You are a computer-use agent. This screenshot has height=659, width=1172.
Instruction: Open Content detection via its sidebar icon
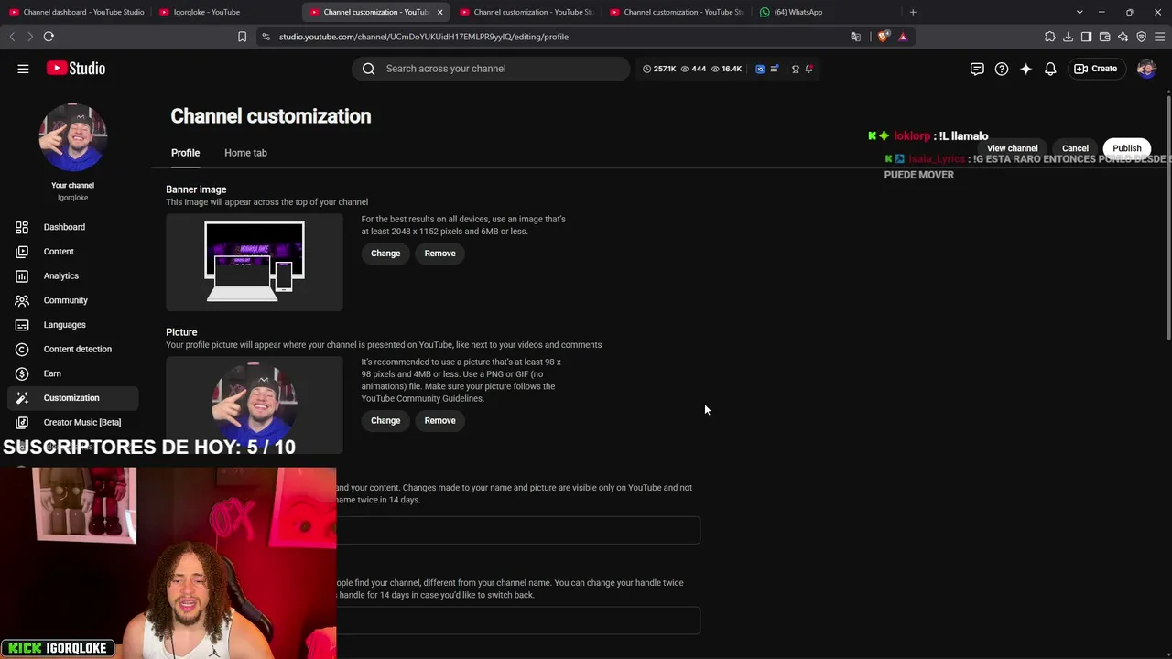click(x=22, y=349)
